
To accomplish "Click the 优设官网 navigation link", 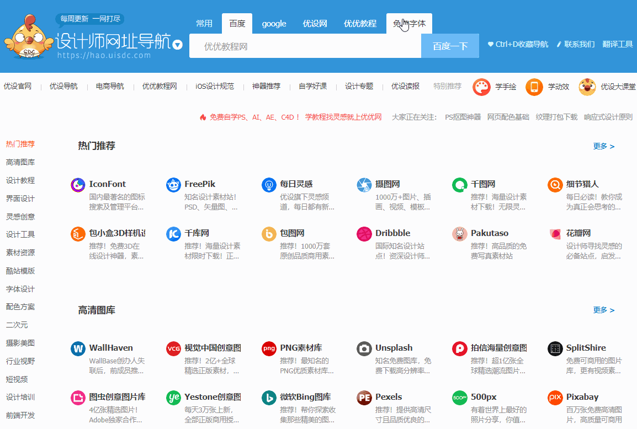I will (18, 86).
